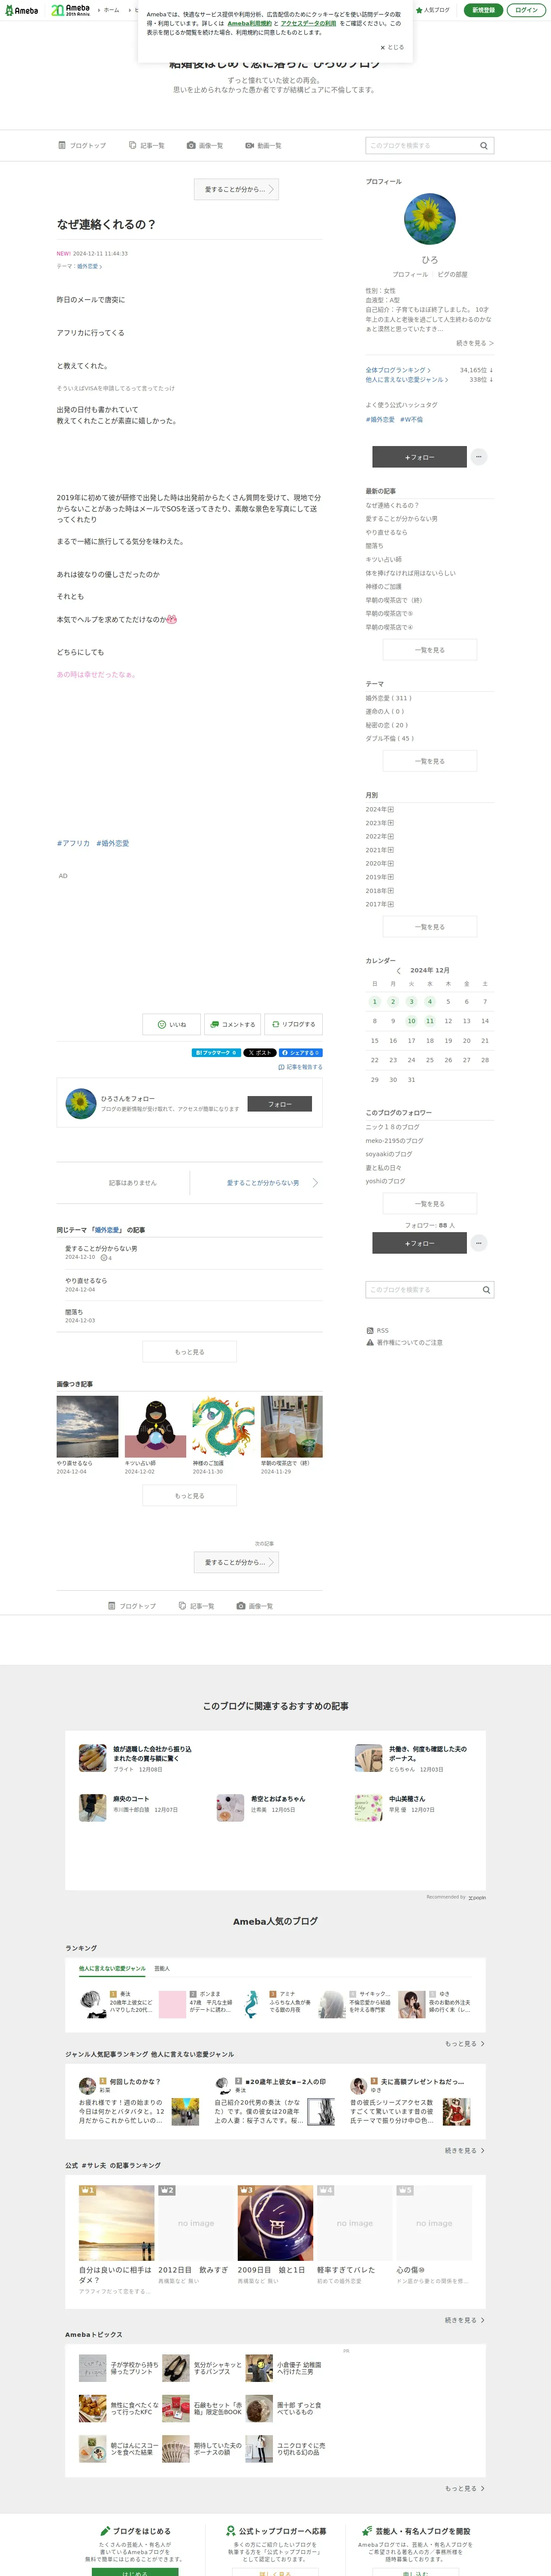Open the 動画一覧 tab with video icon
551x2576 pixels.
[264, 146]
